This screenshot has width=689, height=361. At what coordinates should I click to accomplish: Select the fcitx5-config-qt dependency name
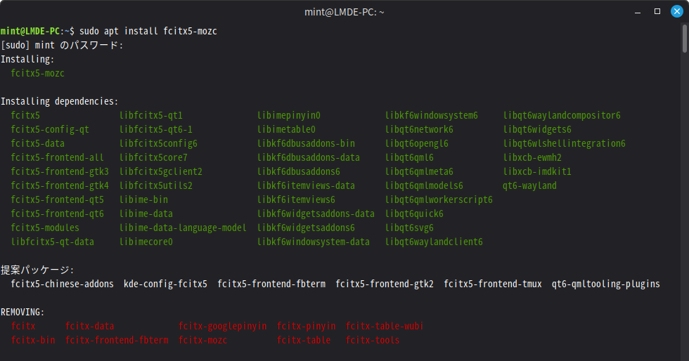50,129
